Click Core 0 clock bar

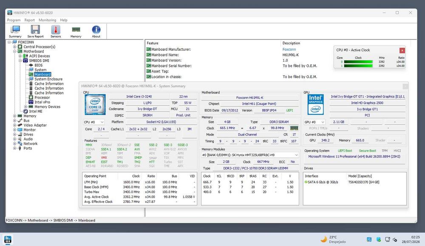(x=358, y=62)
